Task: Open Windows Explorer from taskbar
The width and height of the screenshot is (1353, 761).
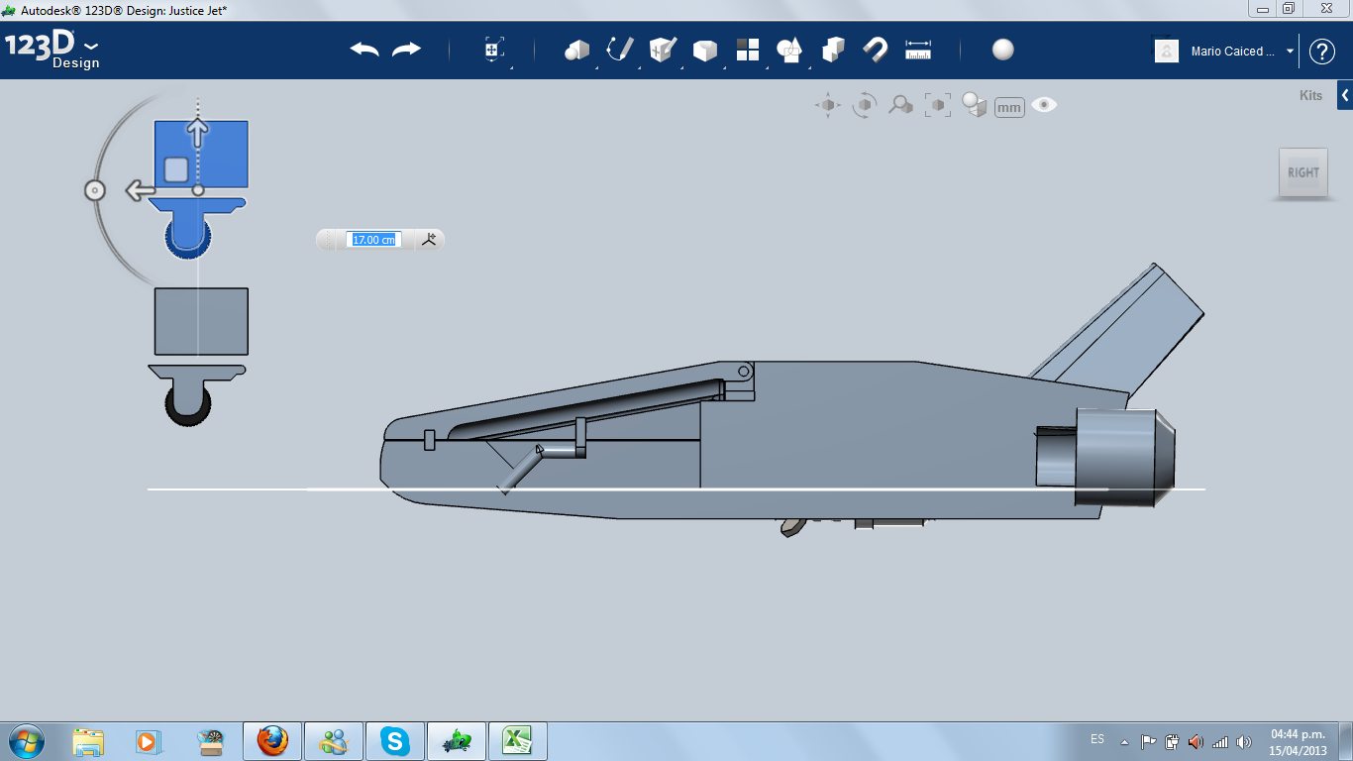Action: click(88, 741)
